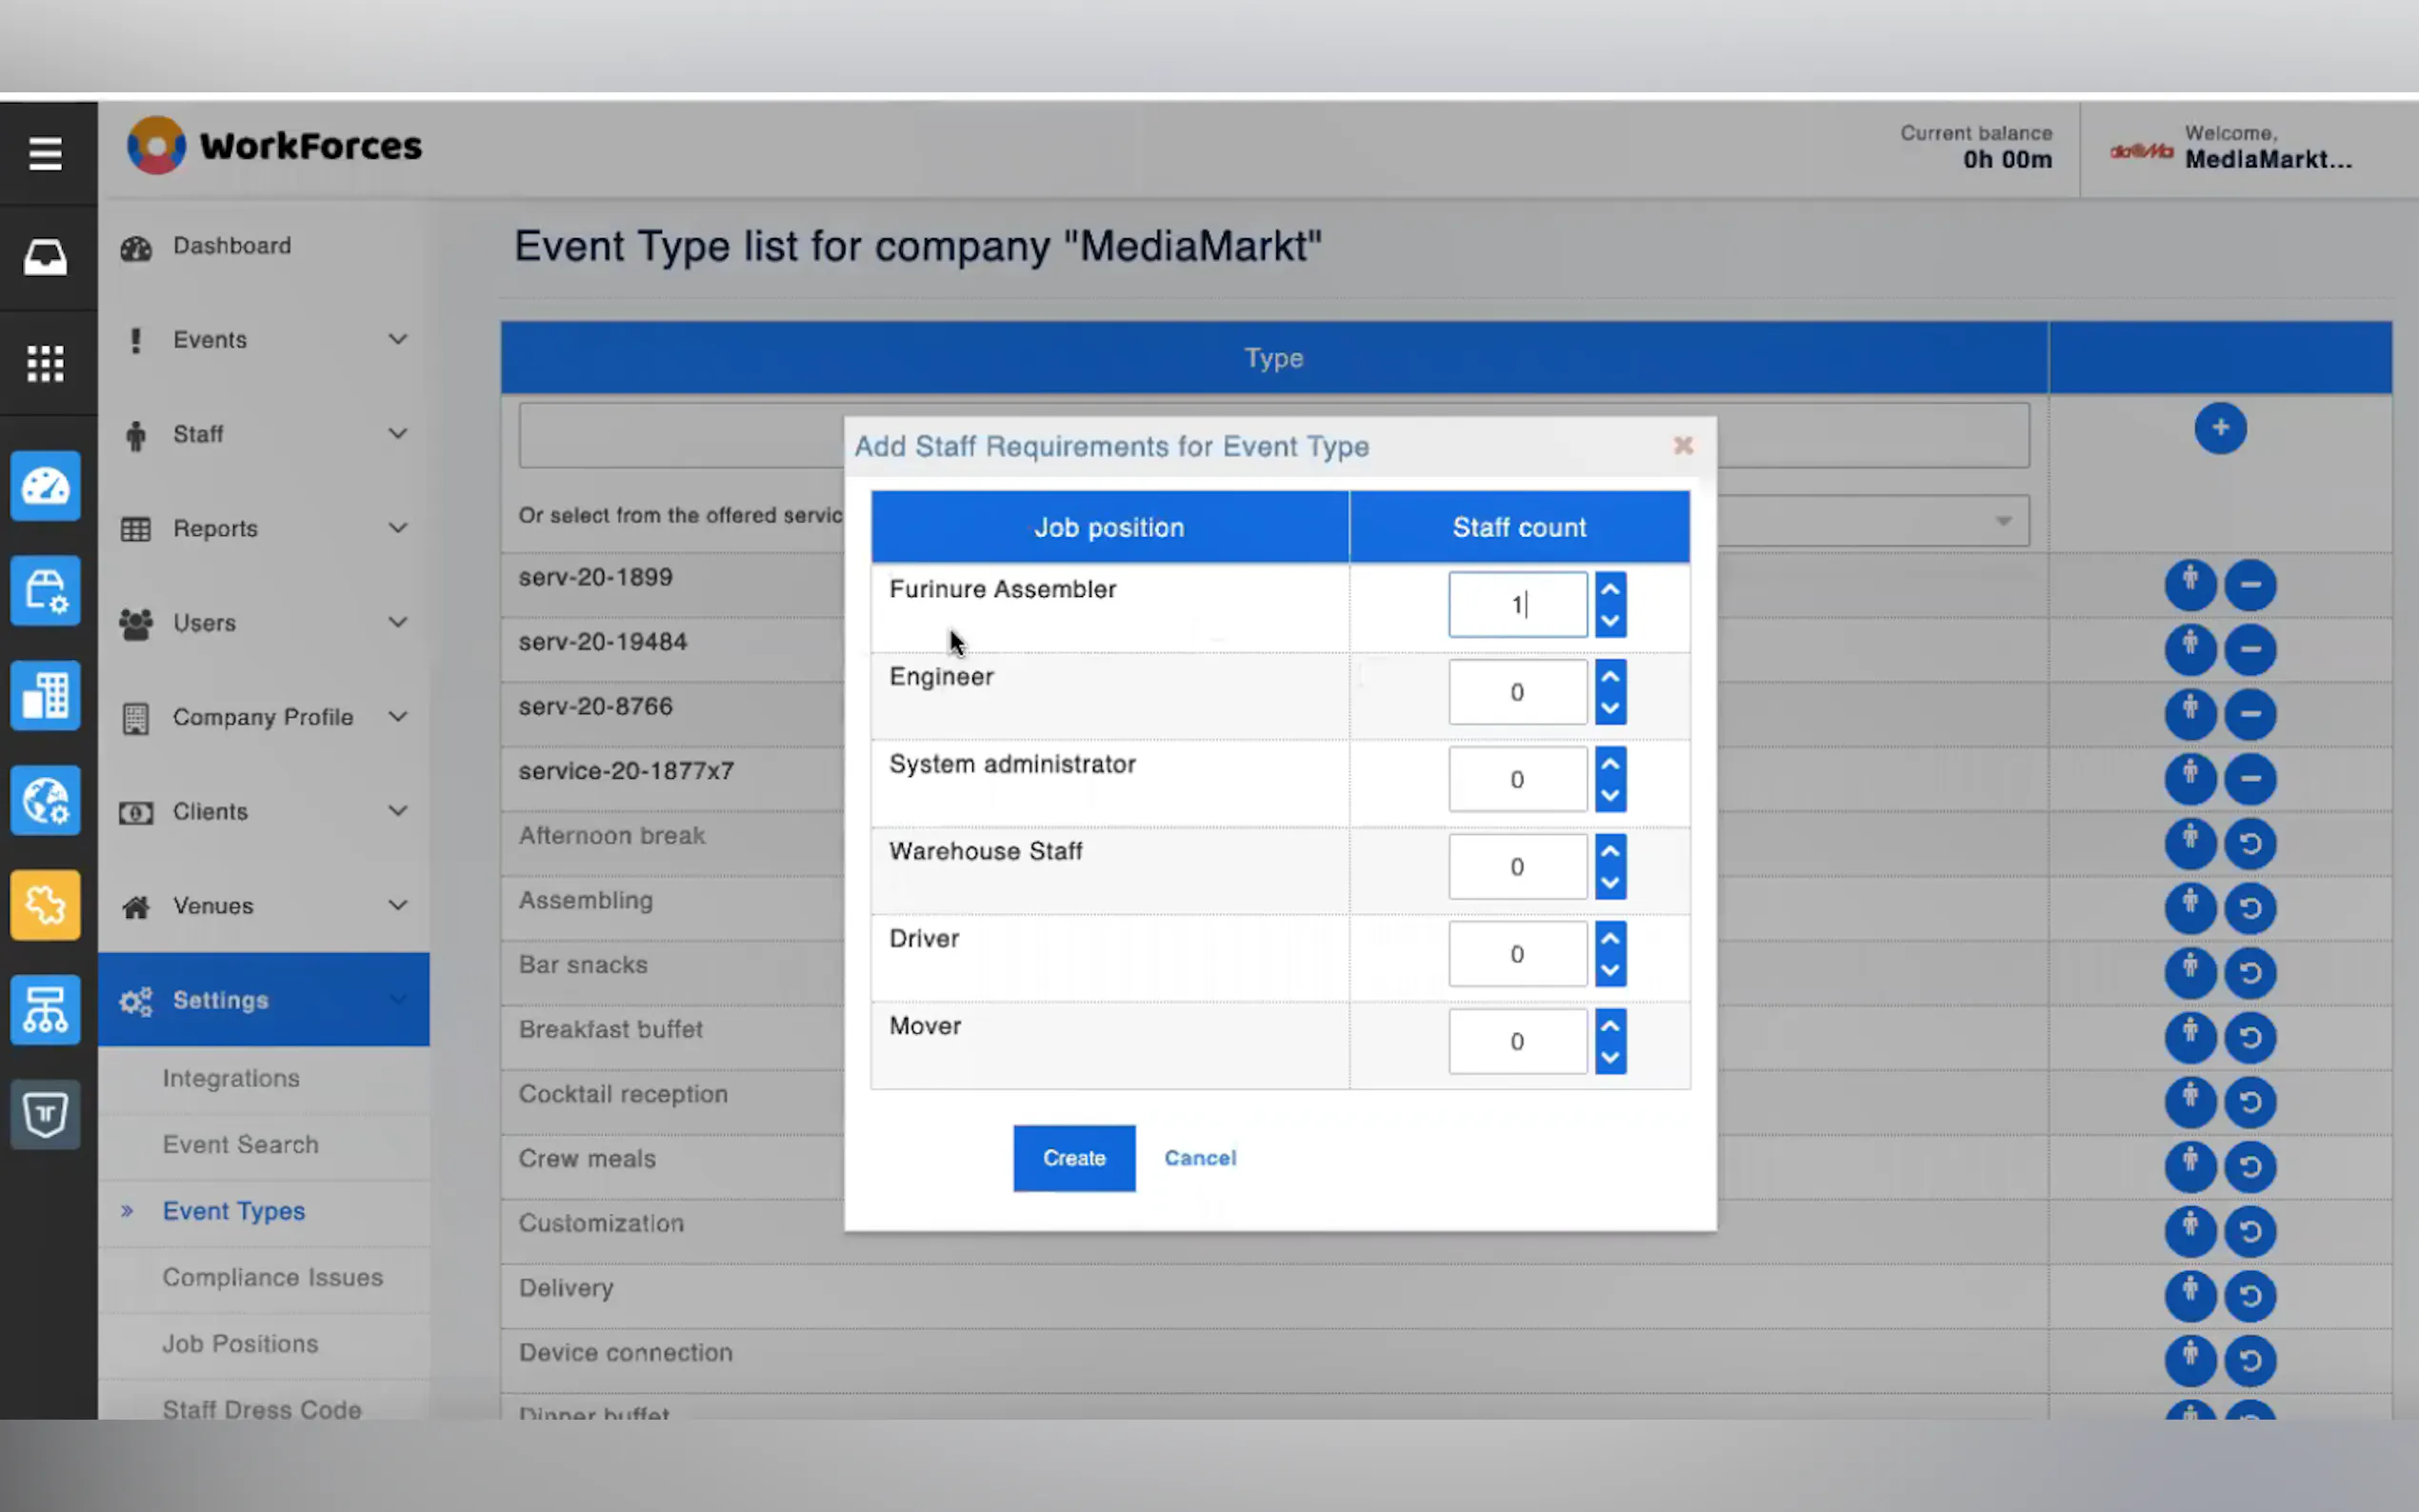
Task: Click staff icon for serv-20-1899 row
Action: click(x=2189, y=584)
